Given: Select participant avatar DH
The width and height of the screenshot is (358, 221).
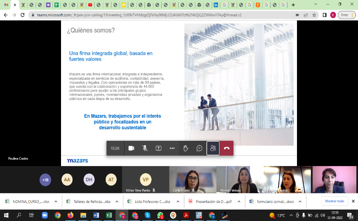Looking at the screenshot, I should [x=89, y=180].
